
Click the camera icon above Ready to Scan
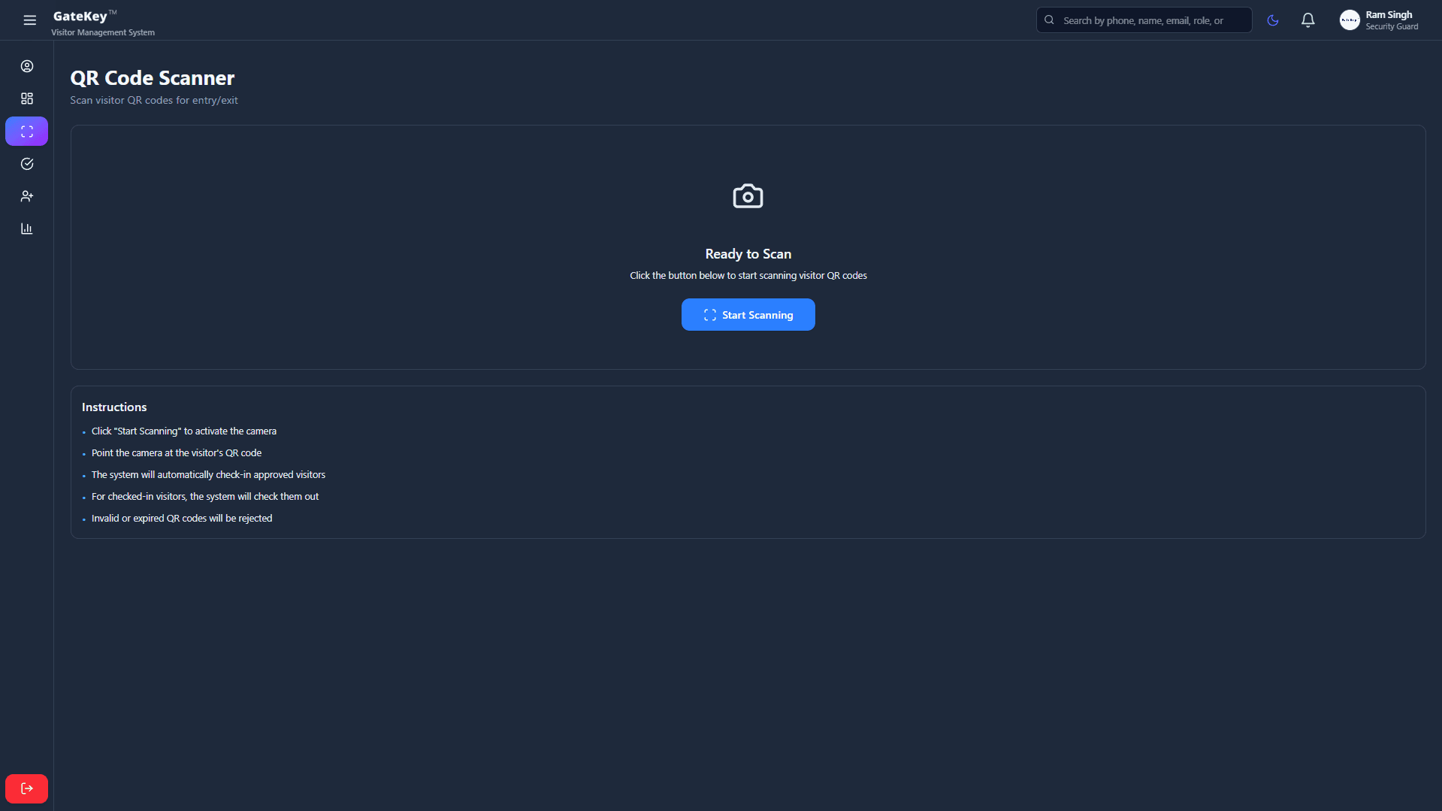748,196
